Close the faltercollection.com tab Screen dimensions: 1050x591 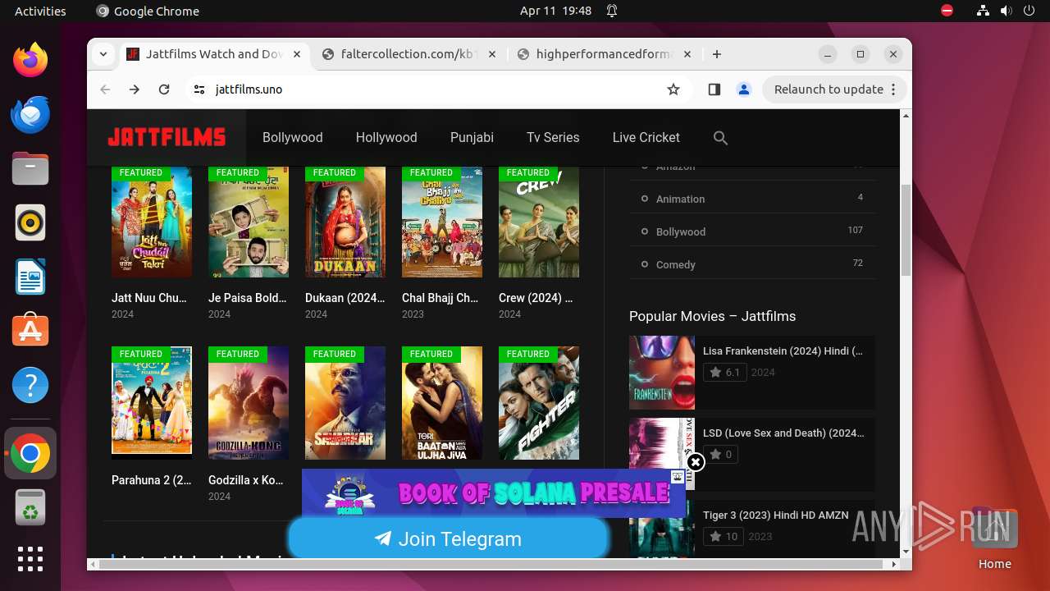coord(492,54)
